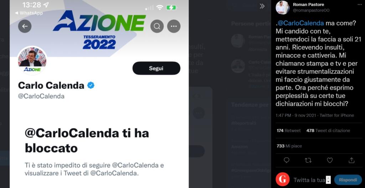
Task: Click the Segui follow button
Action: [156, 68]
